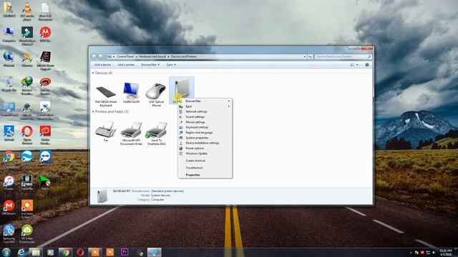
Task: Open the Computer desktop icon
Action: 9,35
